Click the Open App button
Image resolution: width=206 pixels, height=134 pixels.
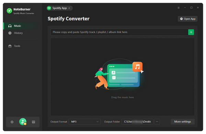pos(187,19)
